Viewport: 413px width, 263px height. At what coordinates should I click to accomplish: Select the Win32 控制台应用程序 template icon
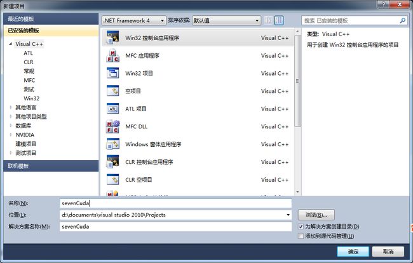(x=112, y=37)
